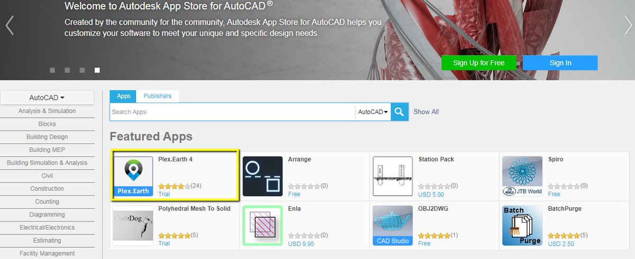Screen dimensions: 635x259
Task: Open the Station Pack app icon
Action: [x=393, y=177]
